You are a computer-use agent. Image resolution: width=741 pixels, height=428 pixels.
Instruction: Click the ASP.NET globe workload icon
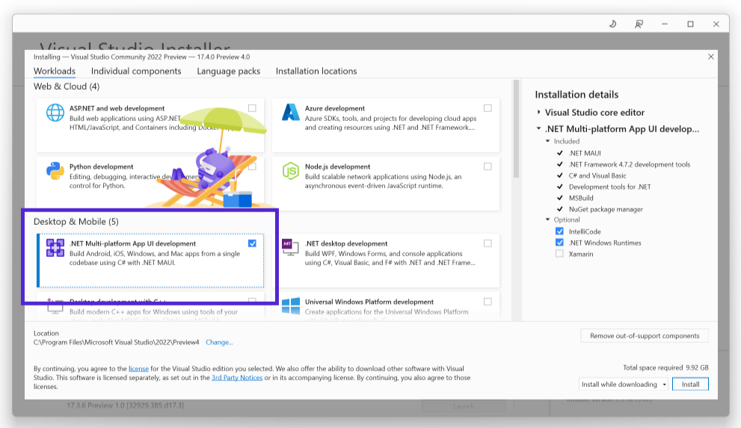pos(55,113)
